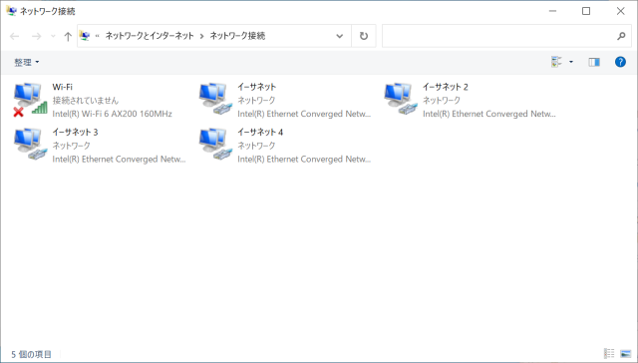Click the window title bar icon
The width and height of the screenshot is (638, 363).
11,11
